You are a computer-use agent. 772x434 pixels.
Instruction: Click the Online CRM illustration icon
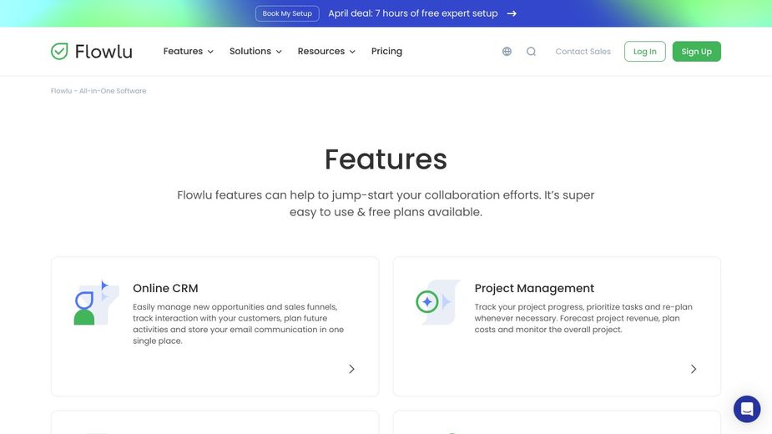95,302
